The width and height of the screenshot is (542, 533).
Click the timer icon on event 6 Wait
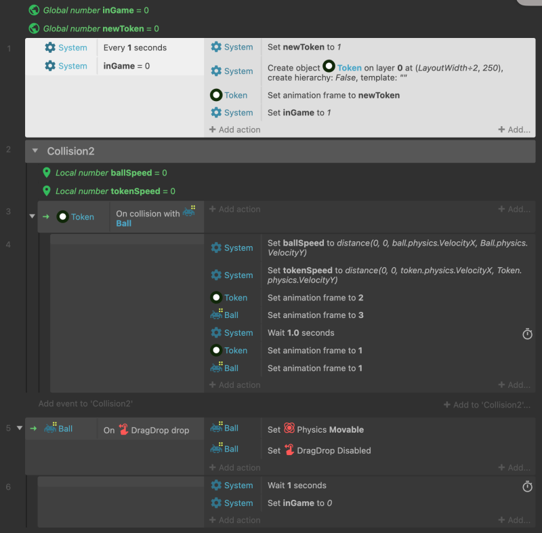coord(527,486)
